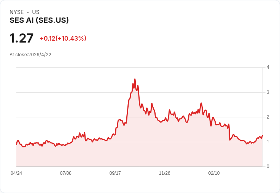Click the rightmost end of the price line
This screenshot has height=193, width=280.
click(x=262, y=136)
